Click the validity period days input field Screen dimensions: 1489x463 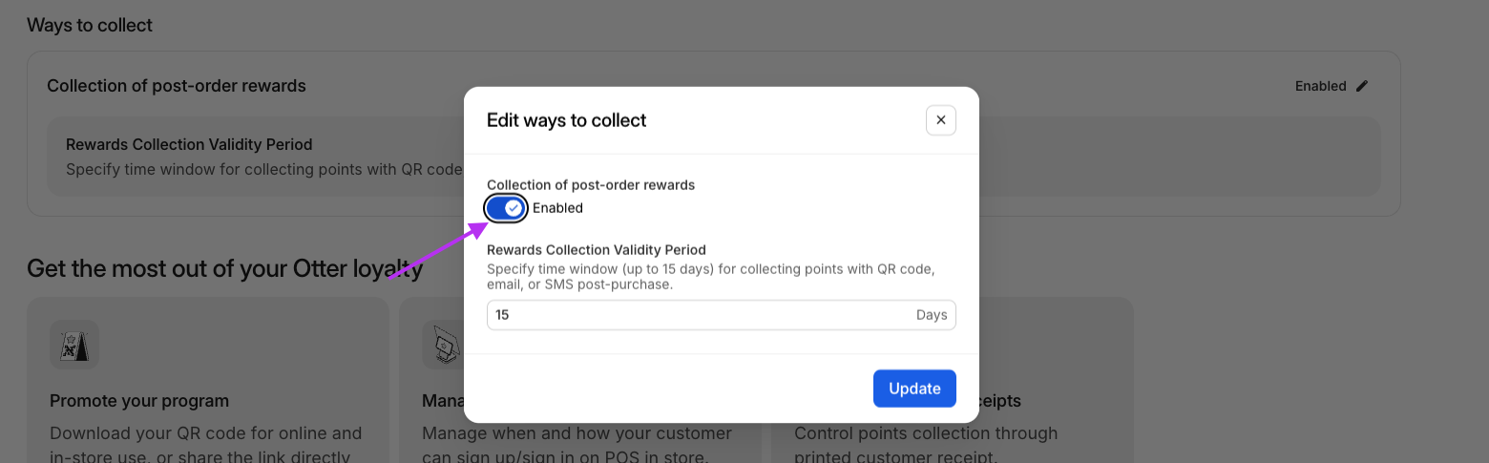(722, 315)
